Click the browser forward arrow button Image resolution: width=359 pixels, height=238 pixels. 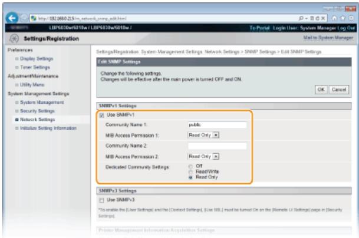24,18
